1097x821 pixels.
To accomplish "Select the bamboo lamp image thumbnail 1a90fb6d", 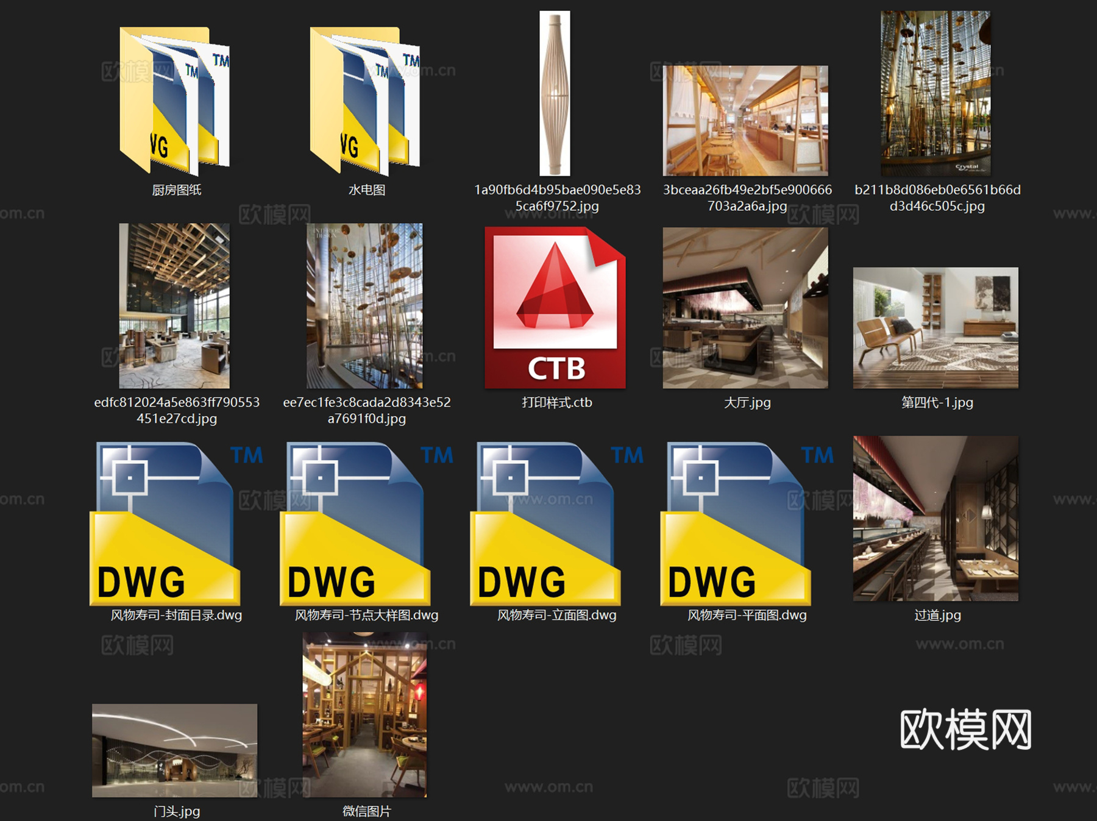I will click(x=555, y=93).
